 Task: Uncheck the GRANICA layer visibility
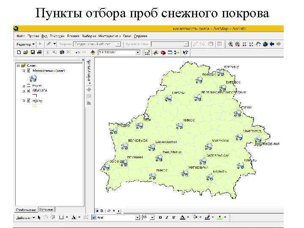28,90
